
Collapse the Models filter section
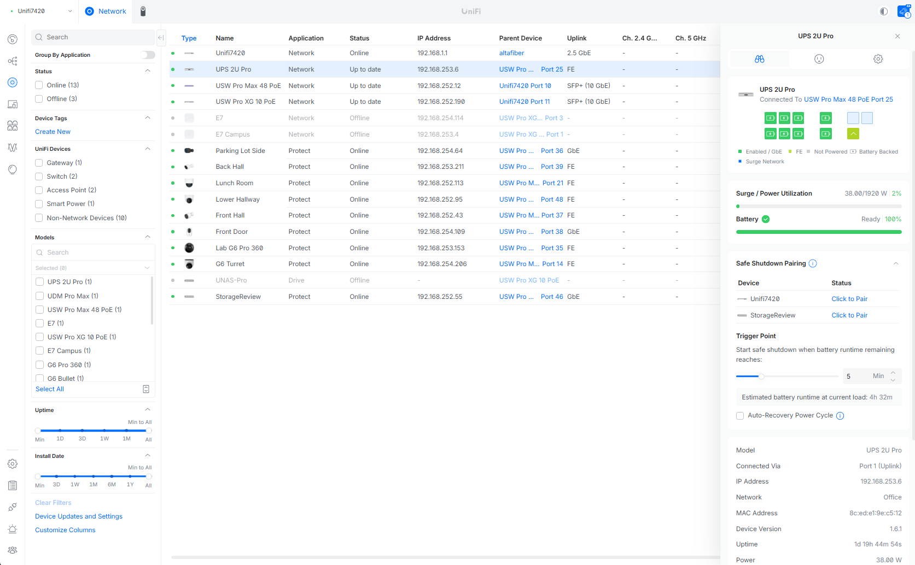(148, 237)
